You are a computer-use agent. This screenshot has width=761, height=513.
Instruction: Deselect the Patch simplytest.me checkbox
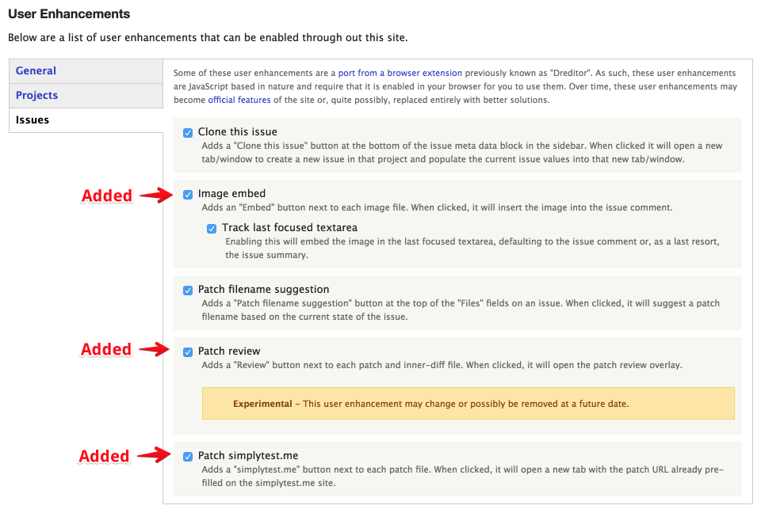coord(188,457)
